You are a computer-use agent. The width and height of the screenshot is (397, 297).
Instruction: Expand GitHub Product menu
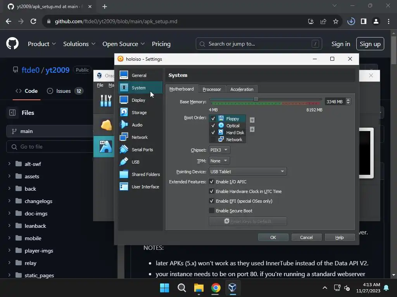pos(42,44)
